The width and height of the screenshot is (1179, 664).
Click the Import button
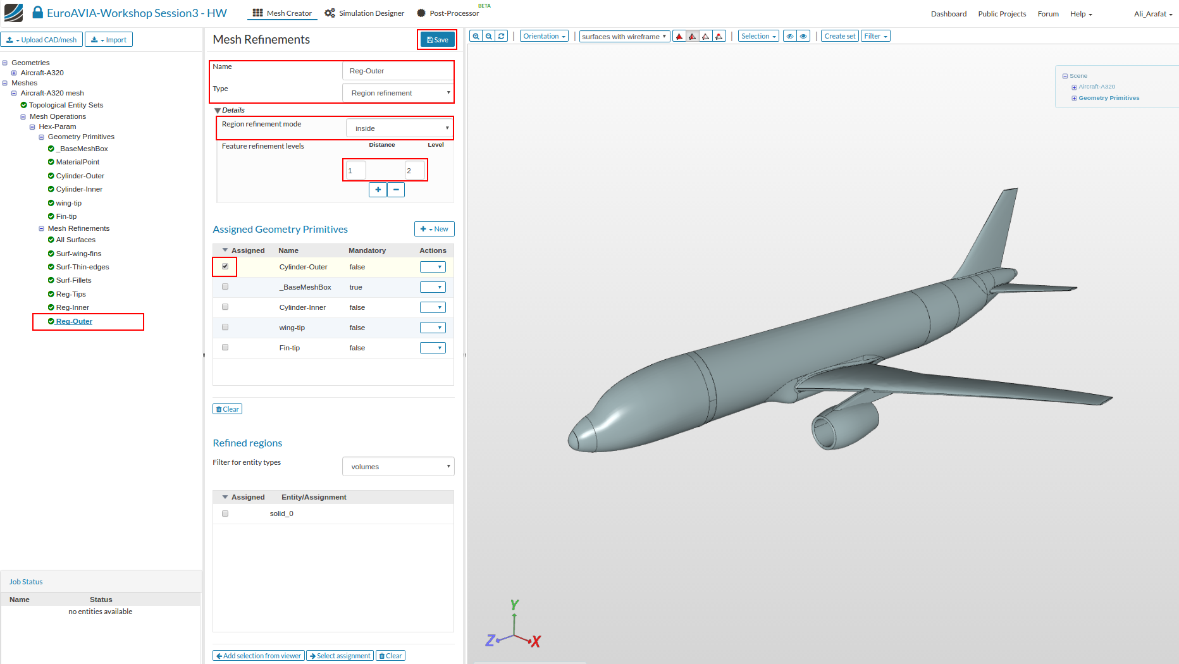[x=109, y=40]
